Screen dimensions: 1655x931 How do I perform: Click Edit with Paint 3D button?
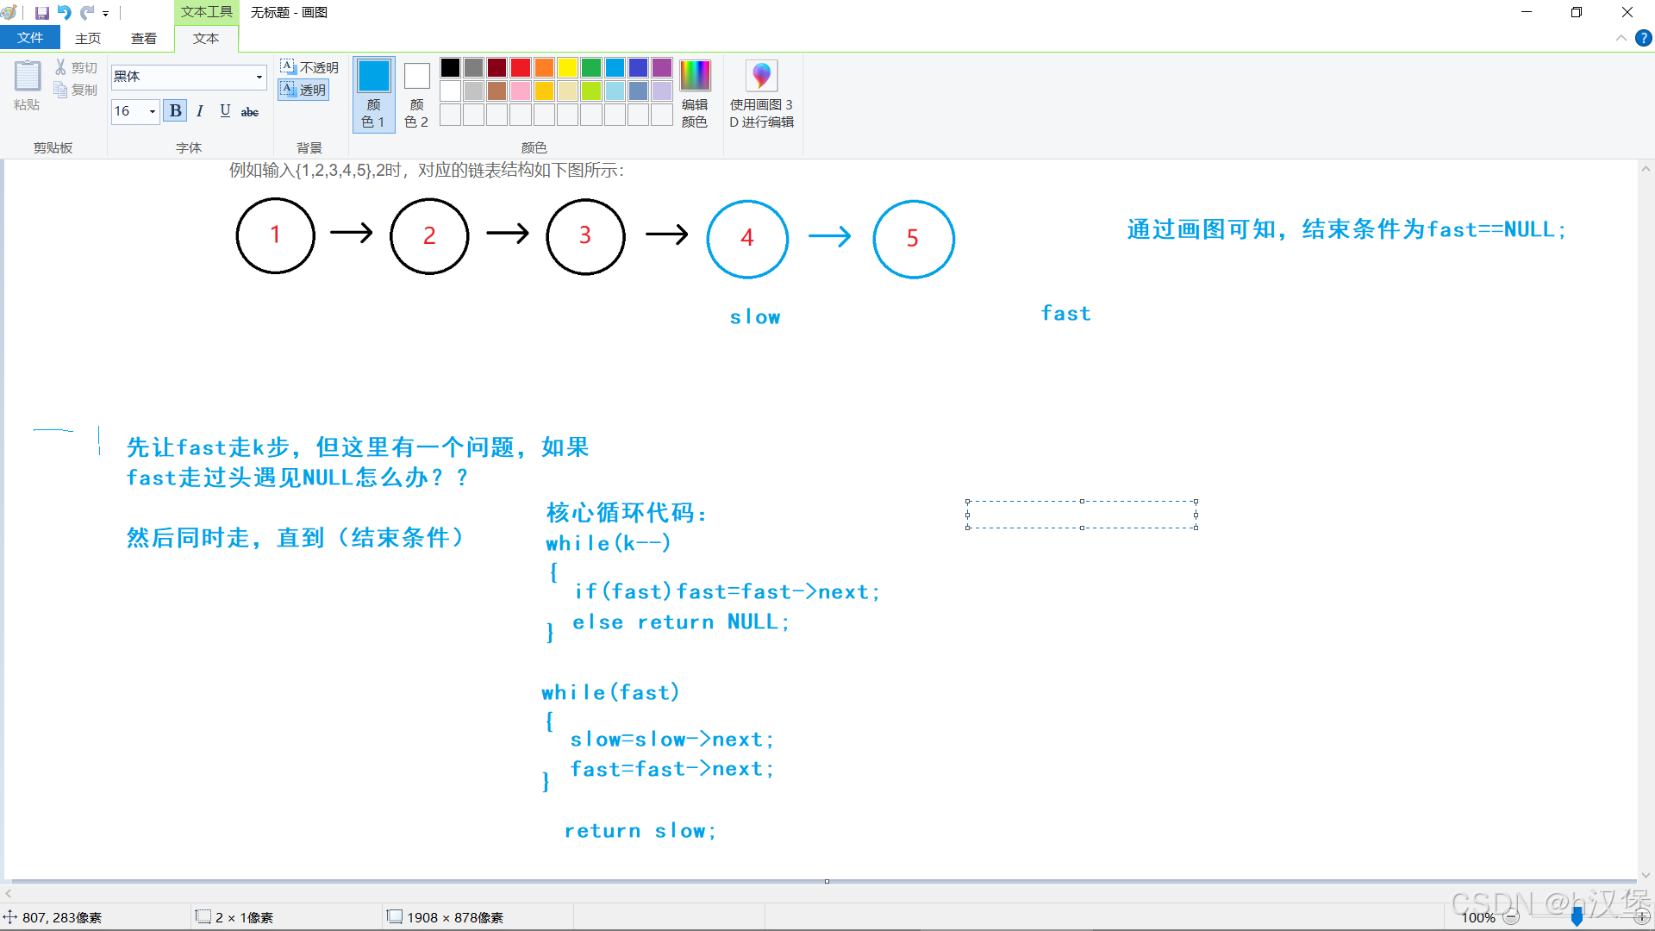[762, 94]
